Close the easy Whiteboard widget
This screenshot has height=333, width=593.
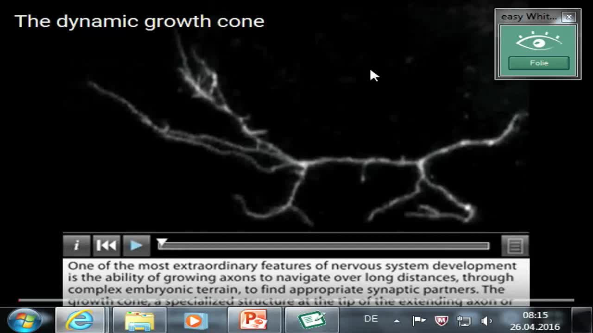click(x=569, y=17)
